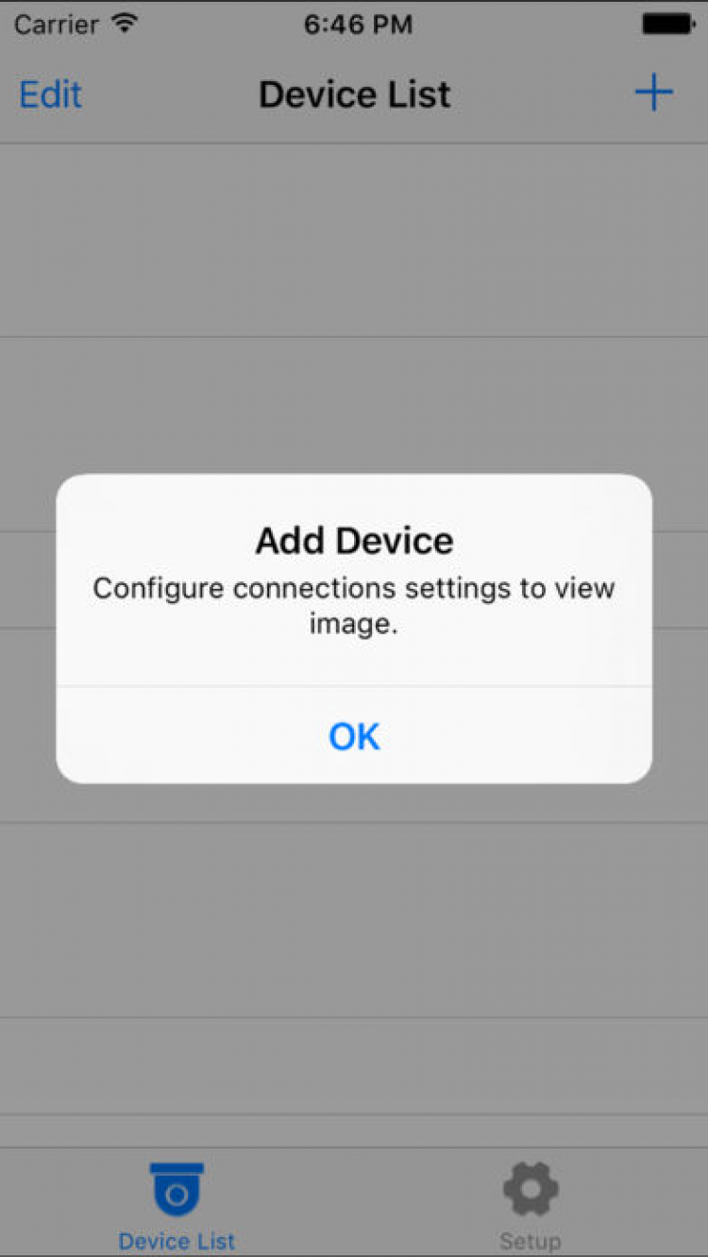Image resolution: width=708 pixels, height=1257 pixels.
Task: Tap the battery icon in status bar
Action: 668,25
